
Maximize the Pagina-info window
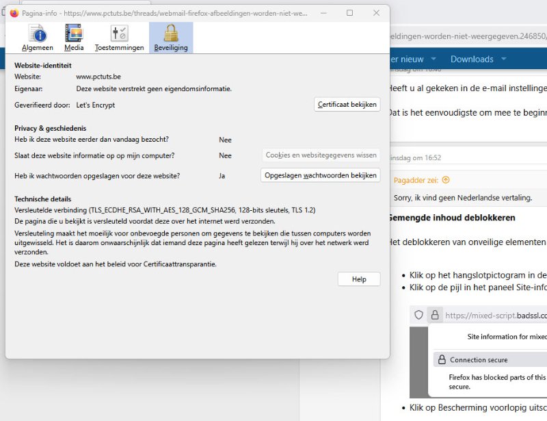point(350,13)
